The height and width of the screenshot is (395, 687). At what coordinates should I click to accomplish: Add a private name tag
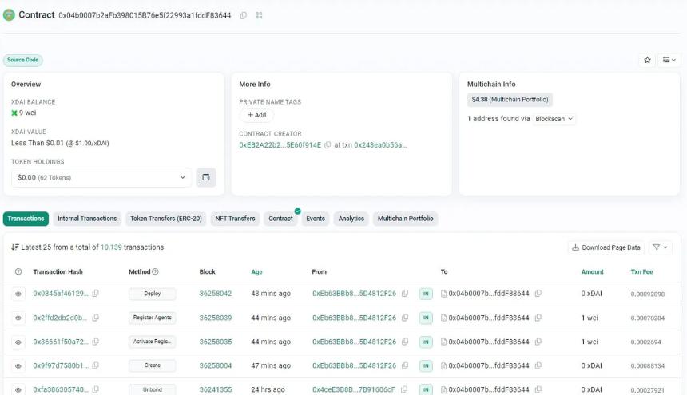tap(256, 115)
